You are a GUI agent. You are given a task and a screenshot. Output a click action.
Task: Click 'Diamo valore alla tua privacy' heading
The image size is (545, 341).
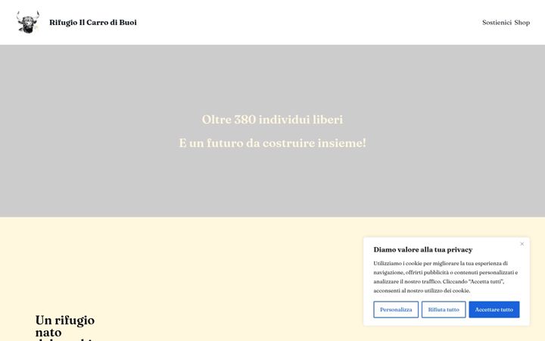pos(423,249)
